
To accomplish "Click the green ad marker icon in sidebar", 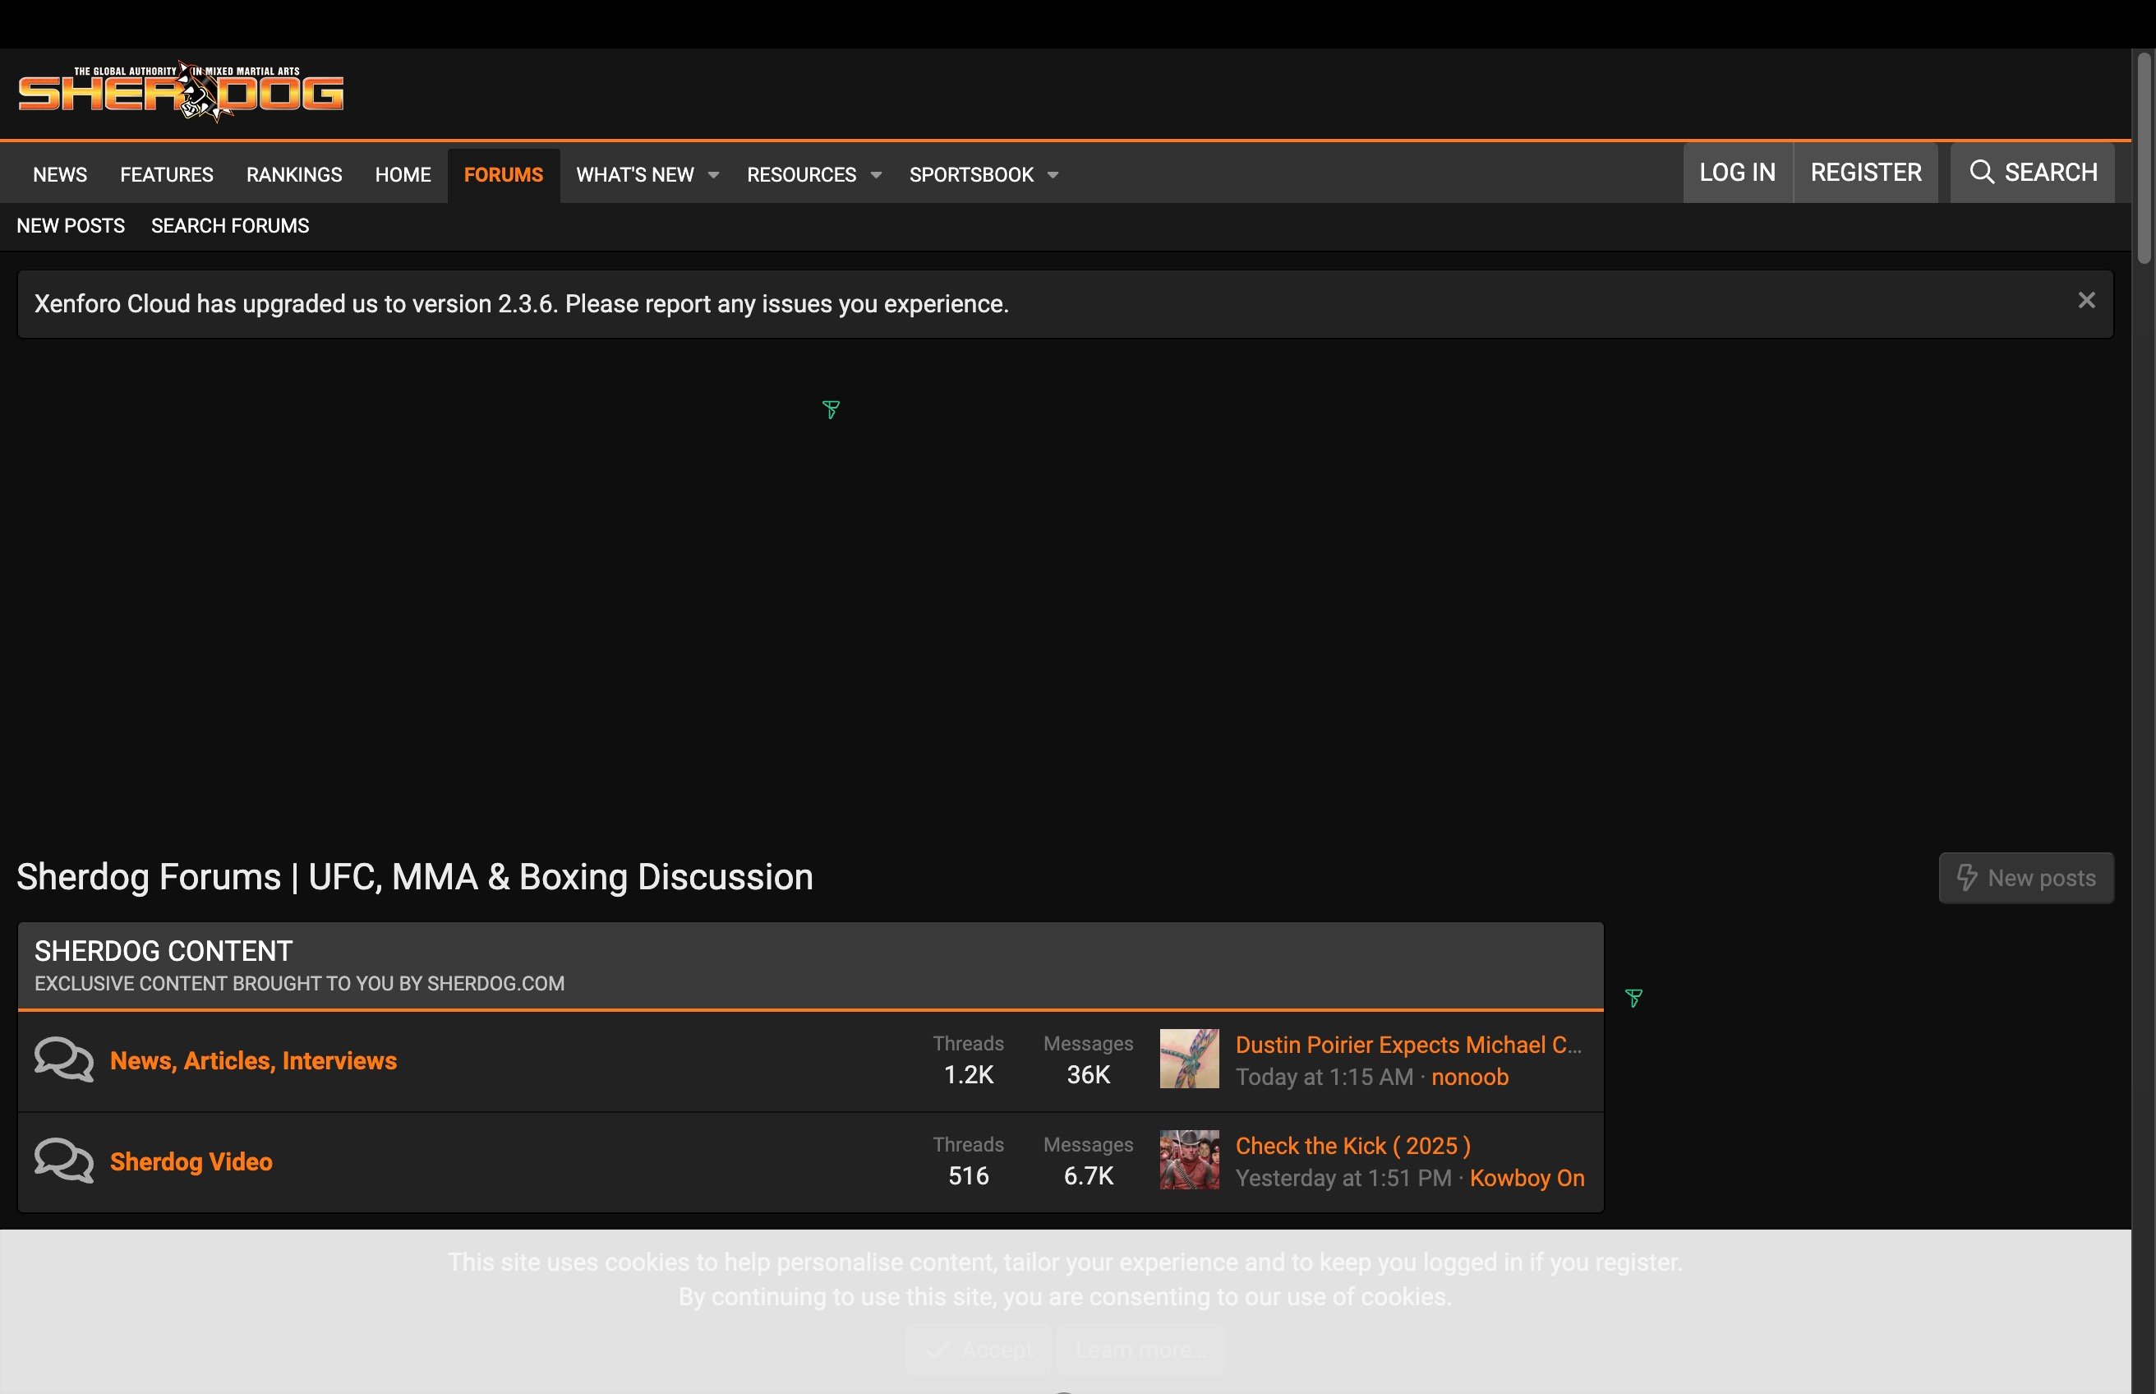I will 1633,999.
